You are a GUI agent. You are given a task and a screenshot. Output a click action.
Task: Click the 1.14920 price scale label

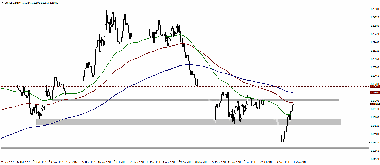(375, 126)
